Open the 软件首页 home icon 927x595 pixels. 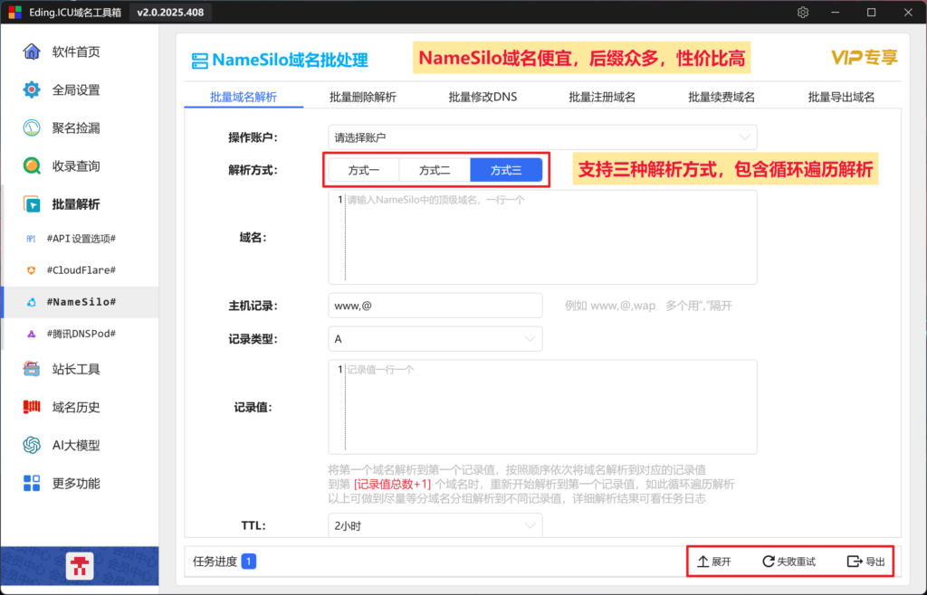[32, 52]
